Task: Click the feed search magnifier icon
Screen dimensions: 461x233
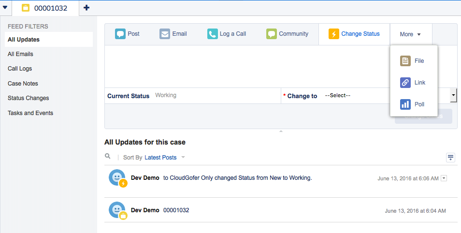Action: point(108,157)
